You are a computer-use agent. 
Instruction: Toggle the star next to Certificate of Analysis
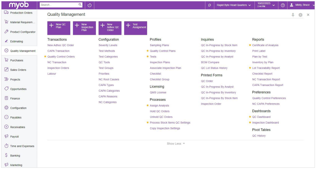[250, 45]
